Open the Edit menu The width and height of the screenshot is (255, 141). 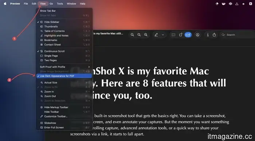[34, 4]
